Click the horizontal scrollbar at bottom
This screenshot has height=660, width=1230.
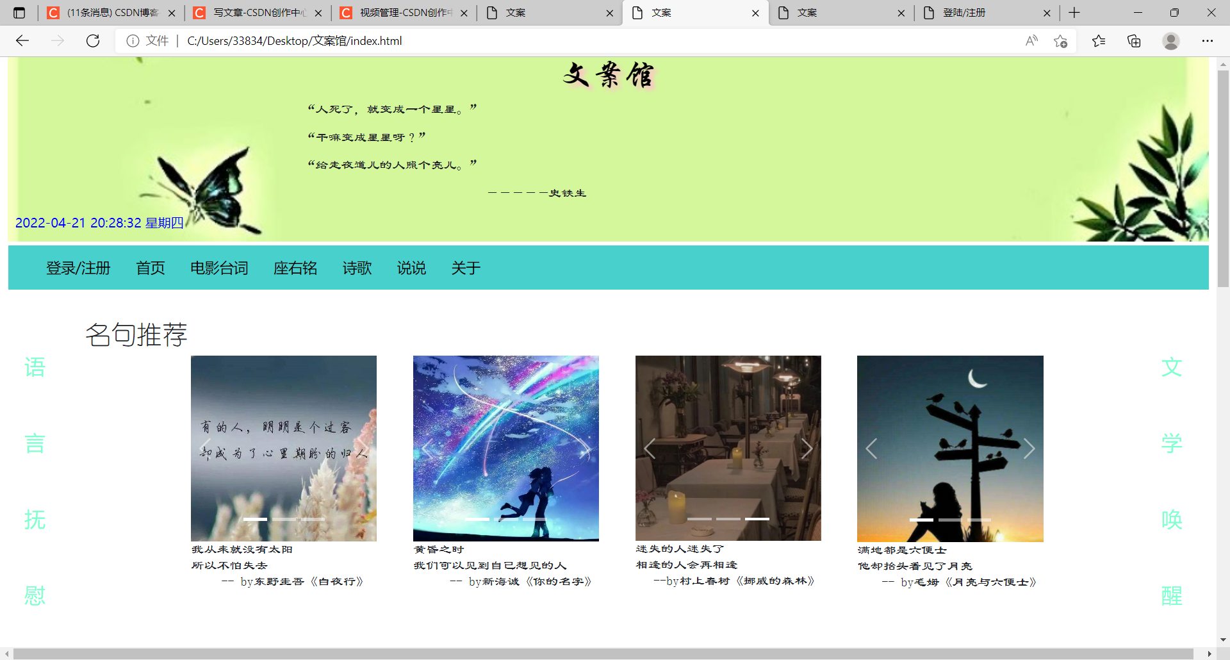[x=603, y=654]
